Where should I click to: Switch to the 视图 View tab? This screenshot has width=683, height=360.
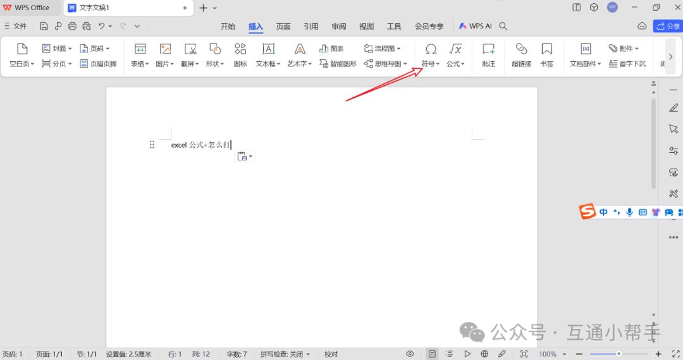tap(366, 26)
